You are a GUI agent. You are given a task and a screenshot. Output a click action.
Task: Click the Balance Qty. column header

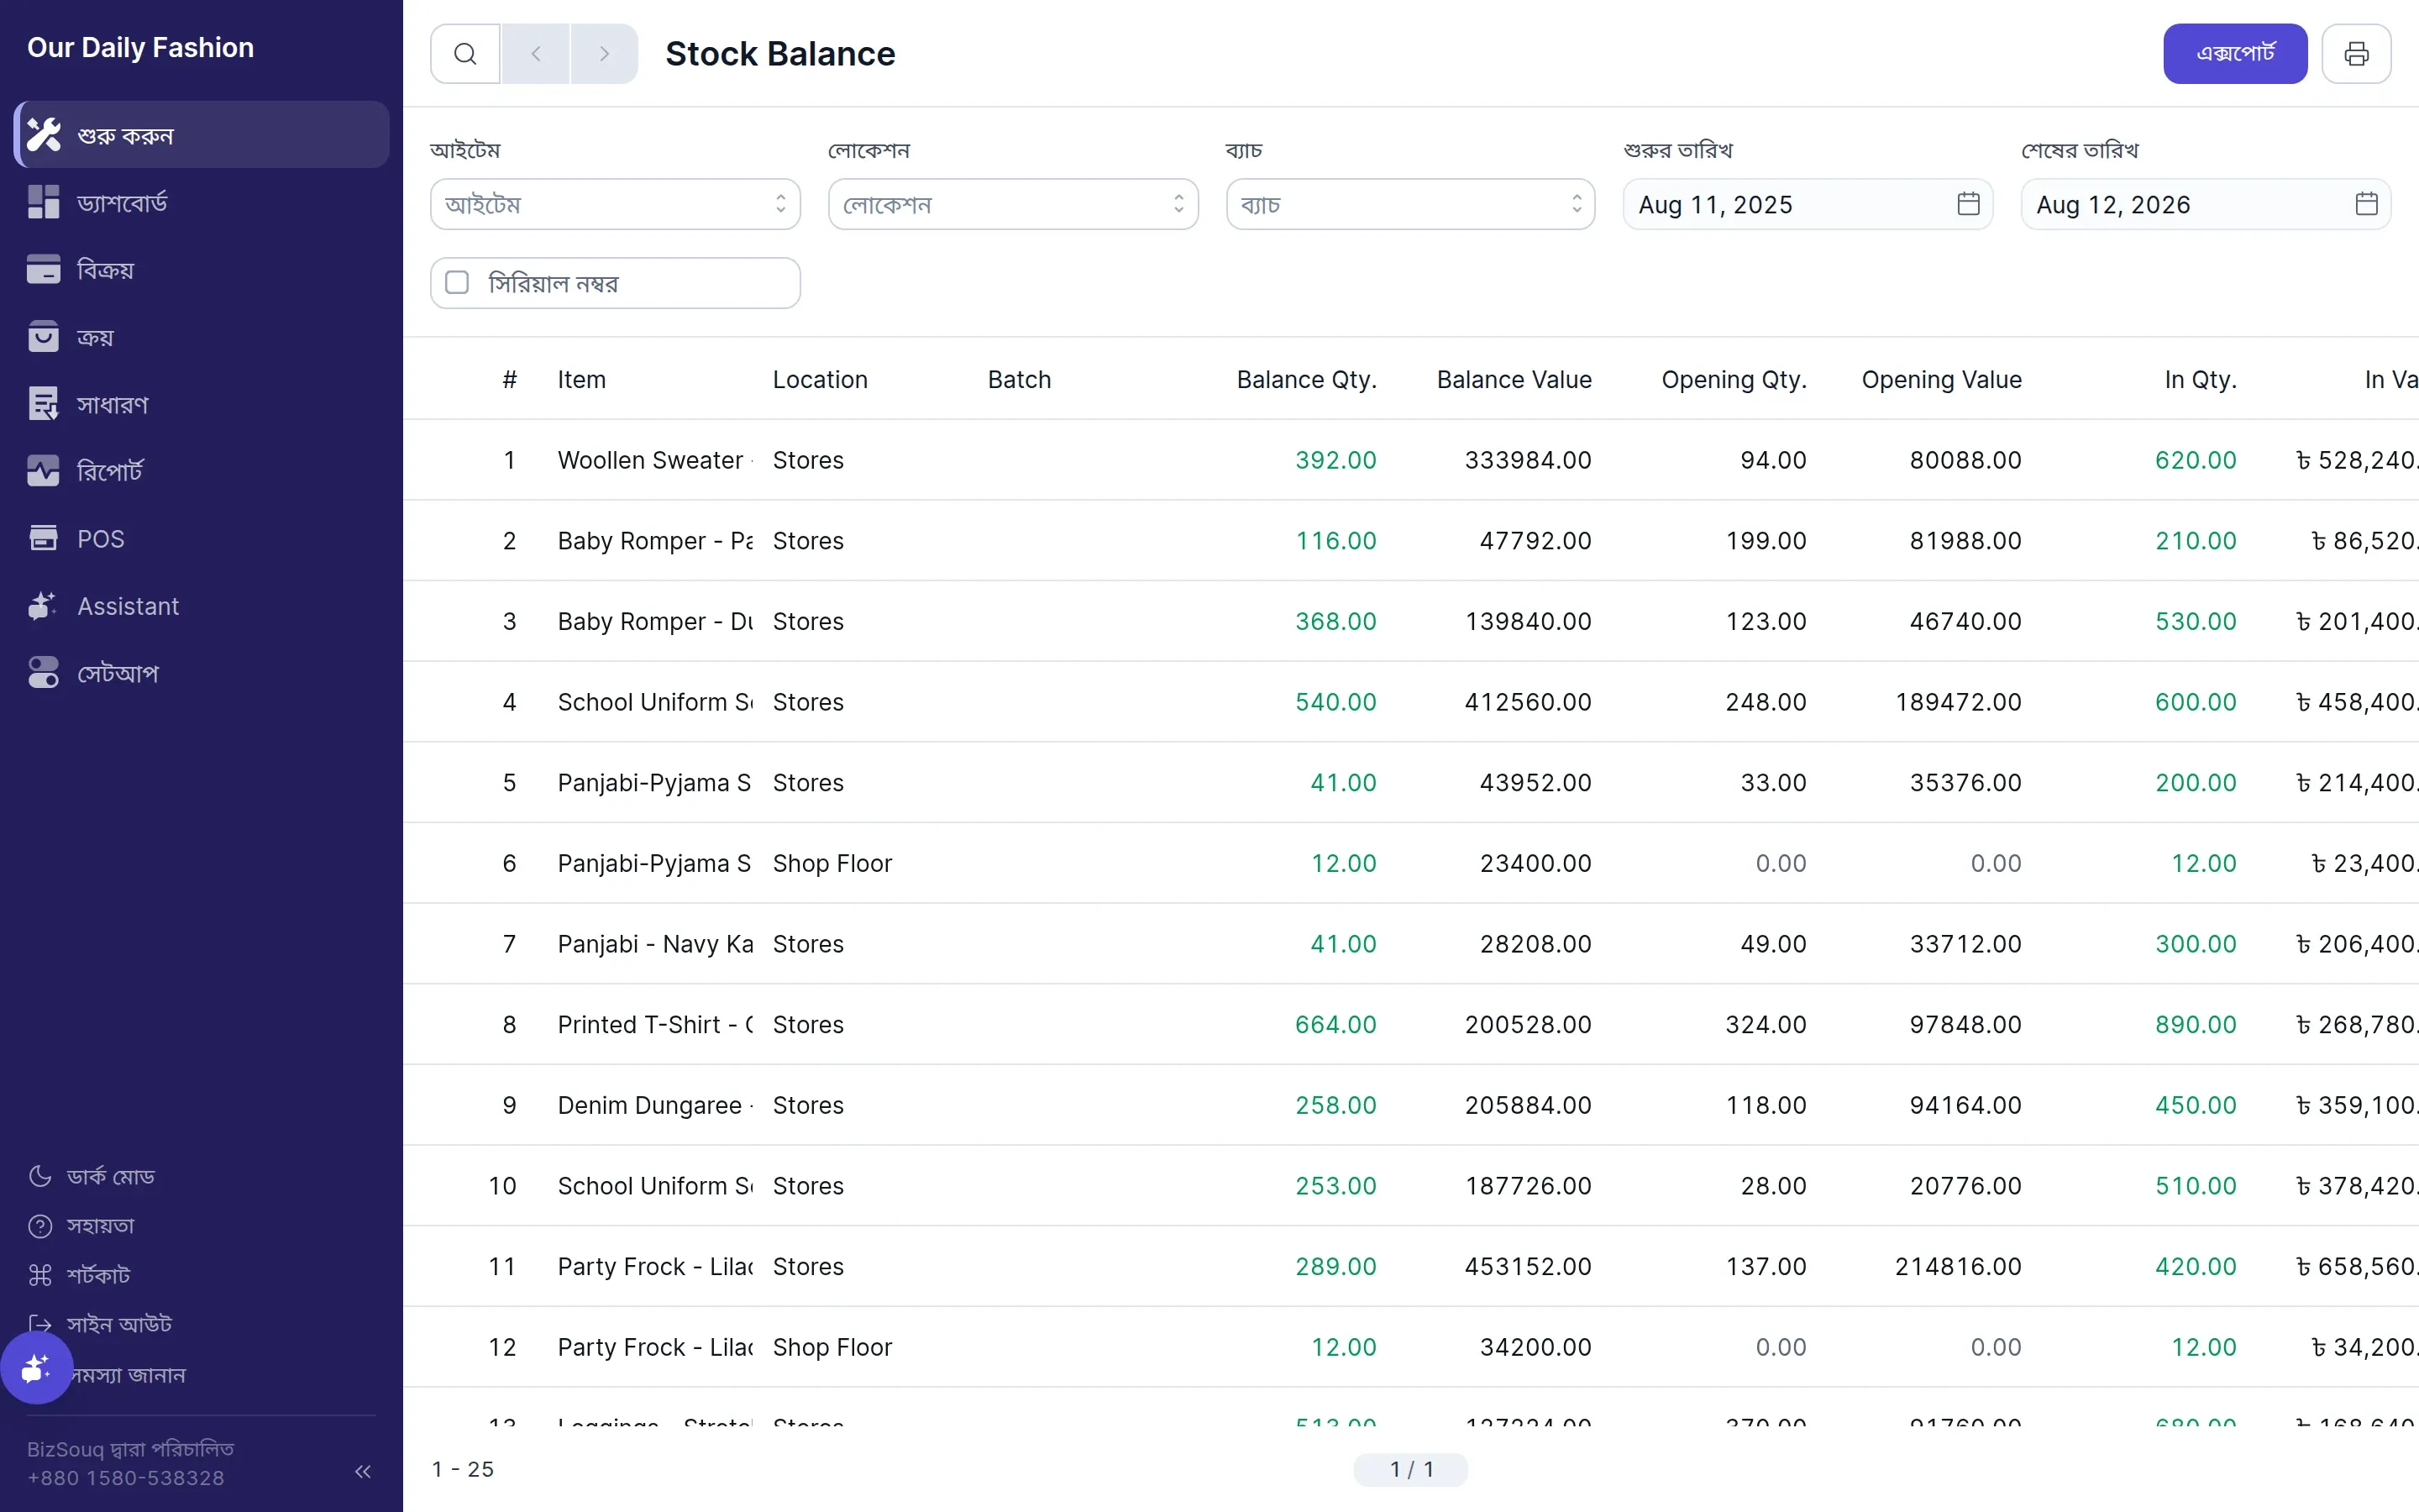coord(1306,380)
